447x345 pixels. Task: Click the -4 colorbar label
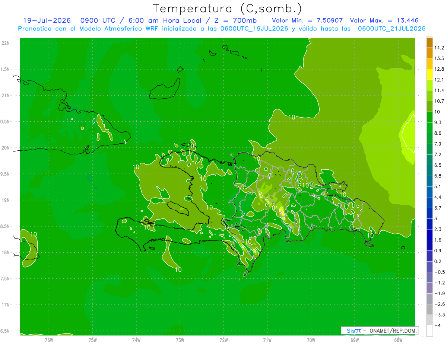437,325
